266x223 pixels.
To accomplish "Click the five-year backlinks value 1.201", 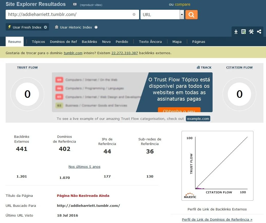I will (x=22, y=176).
